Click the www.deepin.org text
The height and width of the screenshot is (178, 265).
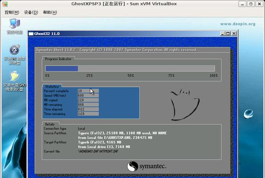[x=238, y=24]
